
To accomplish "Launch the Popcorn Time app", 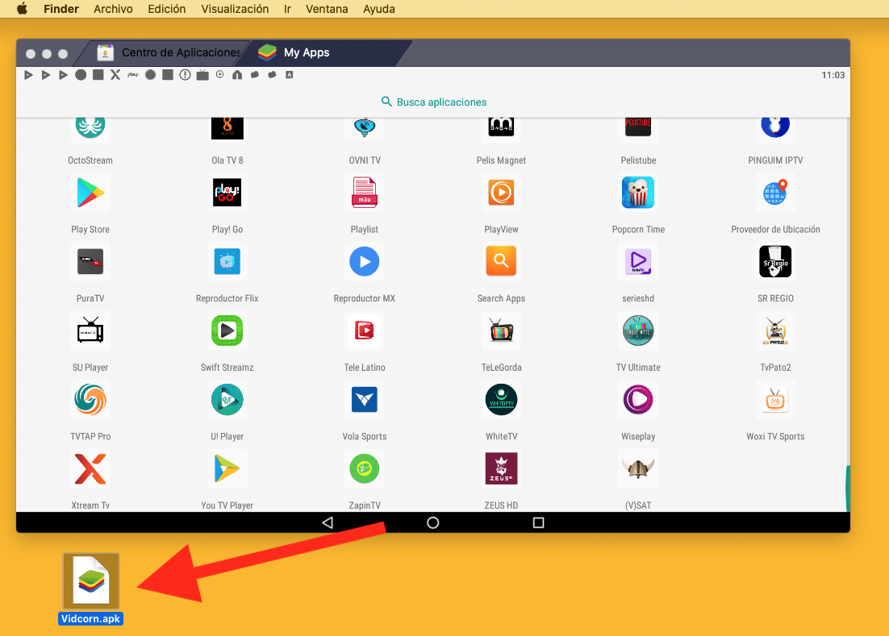I will pyautogui.click(x=638, y=192).
